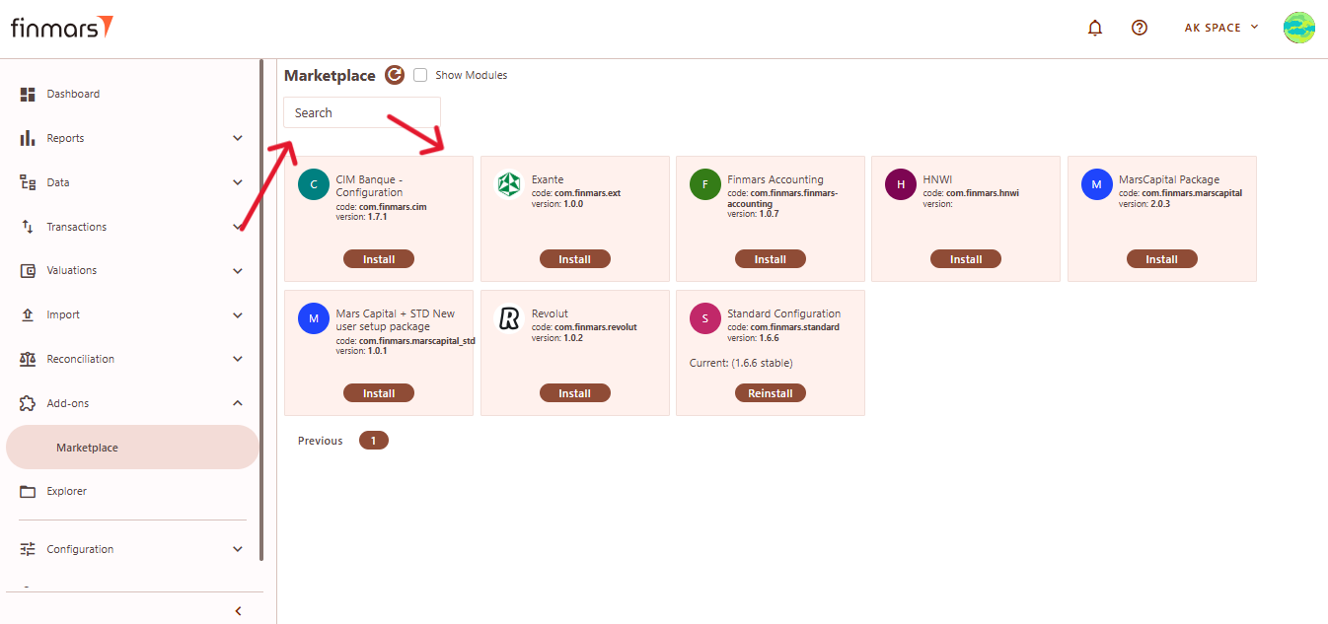Open the Reconciliation menu item
Screen dimensions: 1328x624
tap(81, 359)
